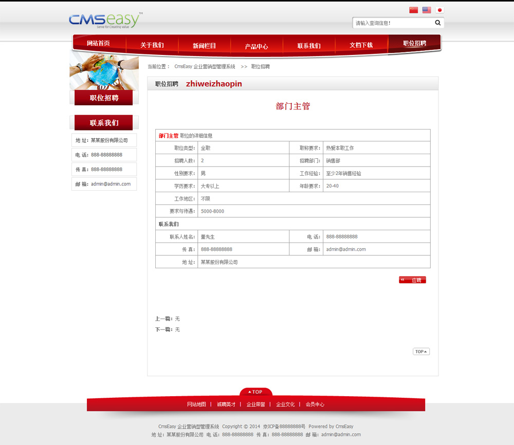The width and height of the screenshot is (514, 445).
Task: Click the 部门主管 page title
Action: (x=293, y=106)
